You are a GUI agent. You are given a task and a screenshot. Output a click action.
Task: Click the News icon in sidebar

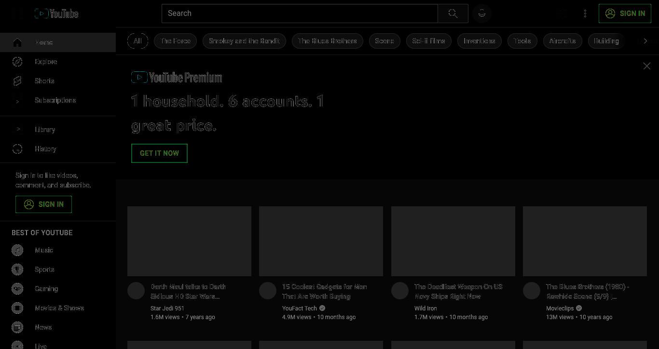coord(17,327)
